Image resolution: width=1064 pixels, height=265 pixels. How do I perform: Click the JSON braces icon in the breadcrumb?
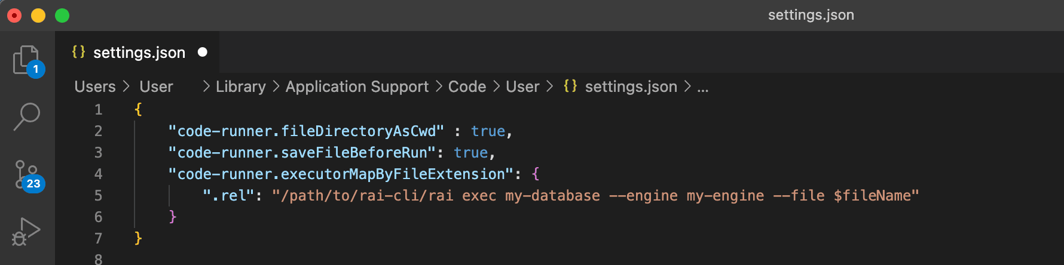[x=570, y=87]
